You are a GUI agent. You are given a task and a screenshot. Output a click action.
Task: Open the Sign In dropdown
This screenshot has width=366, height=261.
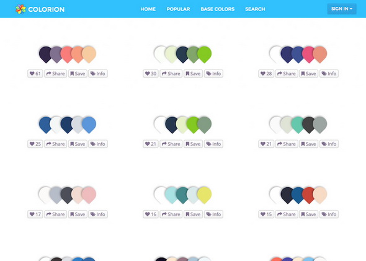point(342,9)
